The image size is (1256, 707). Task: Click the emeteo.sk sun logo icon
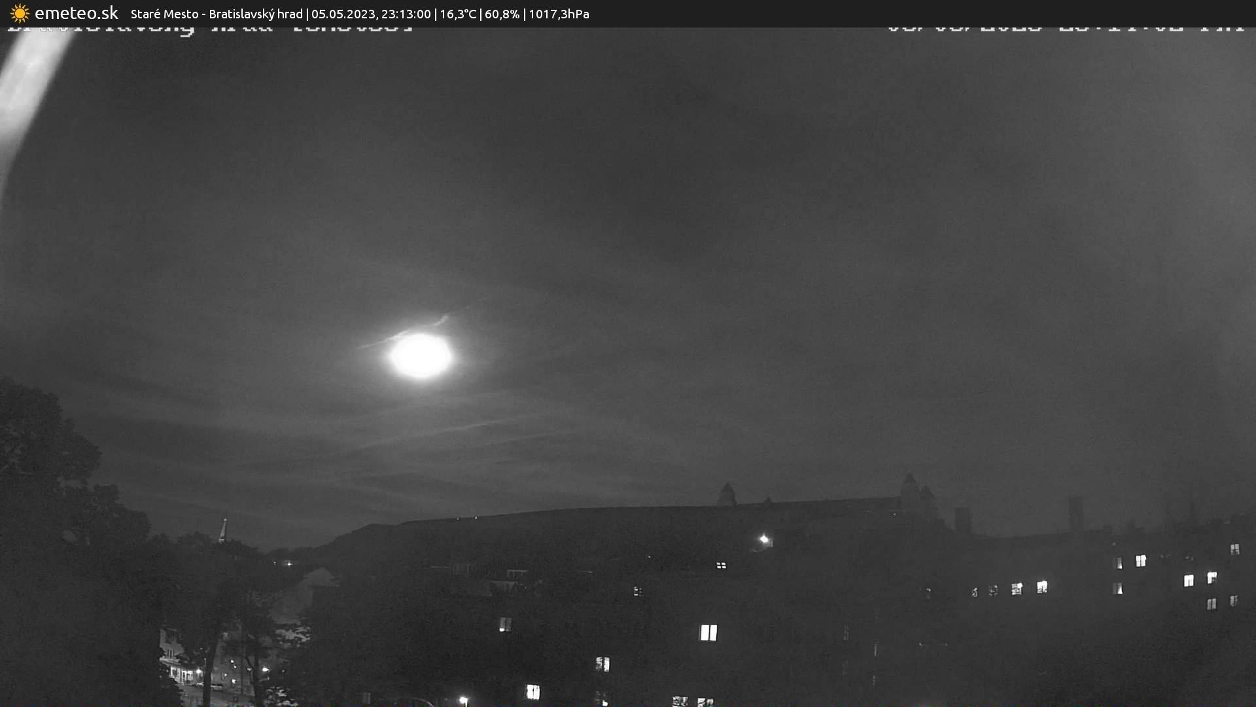coord(20,13)
